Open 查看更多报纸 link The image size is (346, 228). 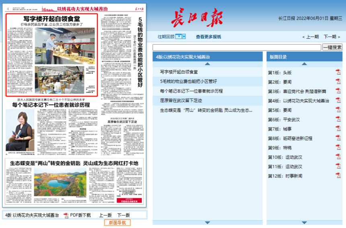208,37
